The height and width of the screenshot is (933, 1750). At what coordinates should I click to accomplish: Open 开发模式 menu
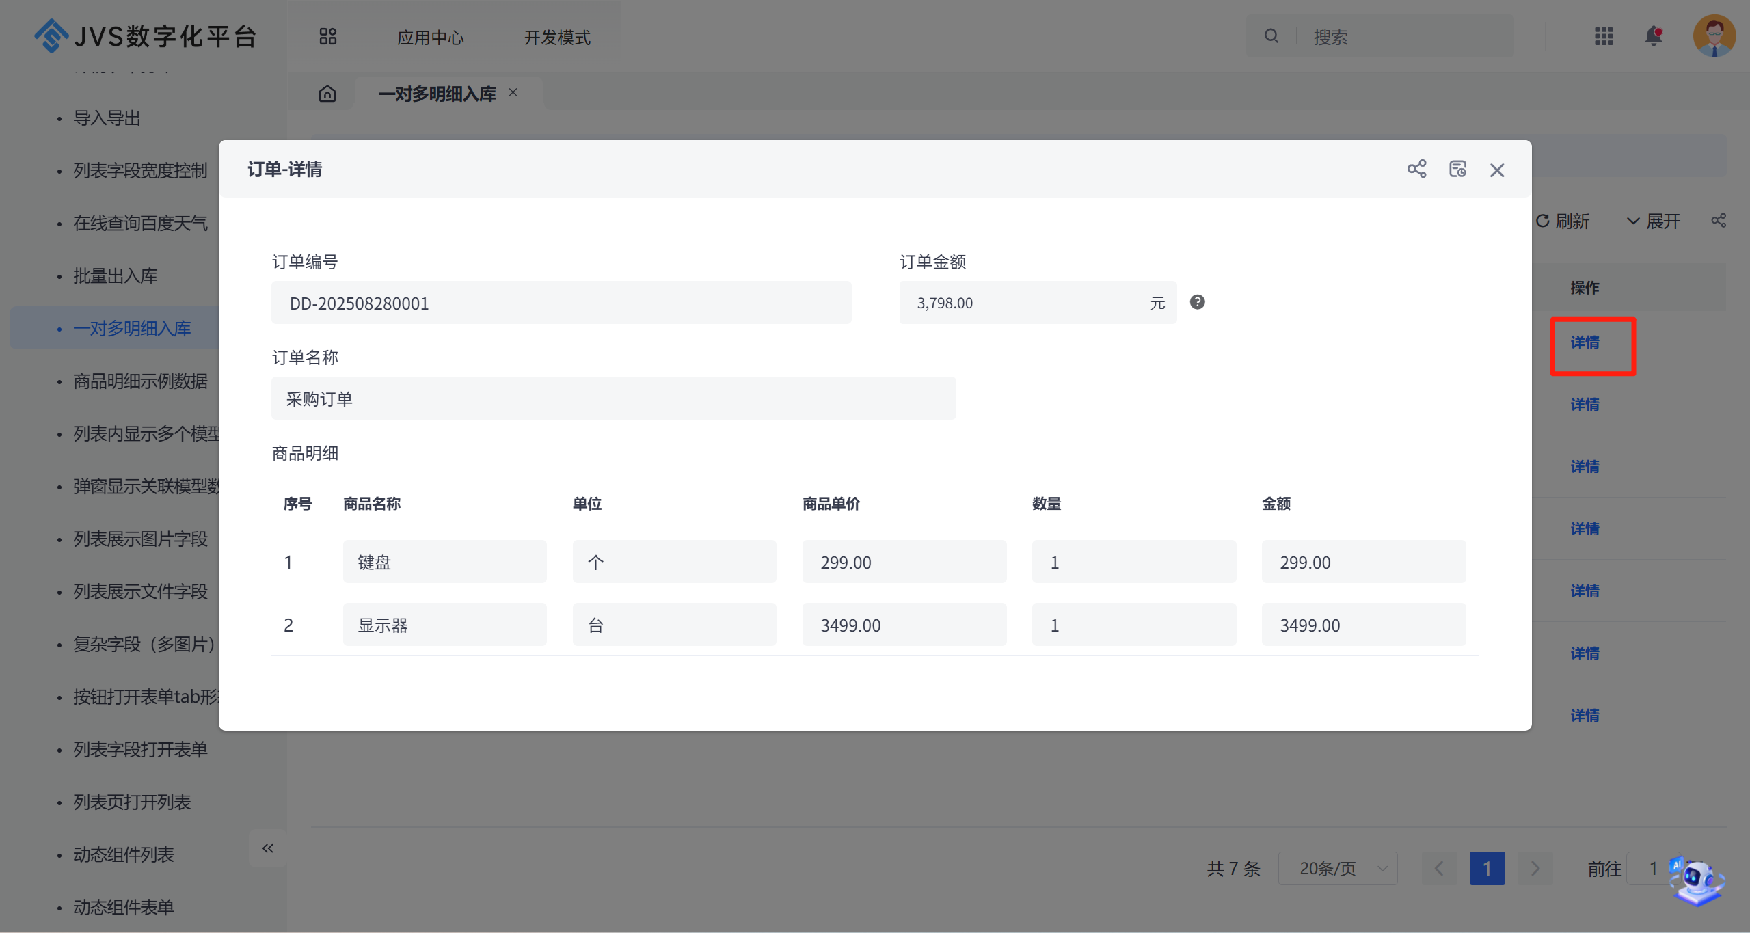click(557, 38)
